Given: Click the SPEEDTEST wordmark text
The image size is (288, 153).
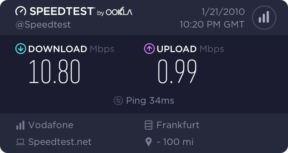Looking at the screenshot, I should click(x=62, y=11).
